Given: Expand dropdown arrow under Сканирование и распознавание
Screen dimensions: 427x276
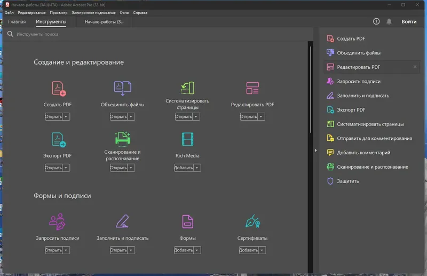Looking at the screenshot, I should [x=131, y=168].
